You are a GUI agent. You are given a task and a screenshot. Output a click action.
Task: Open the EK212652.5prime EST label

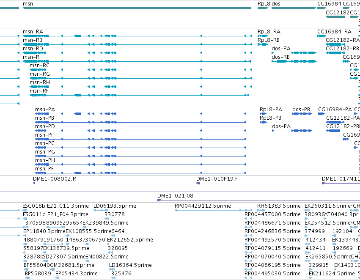[130, 240]
